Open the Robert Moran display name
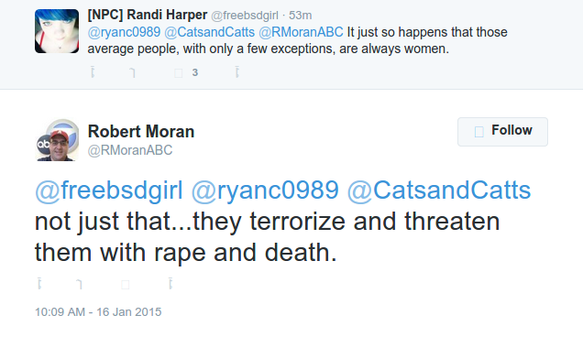The image size is (583, 348). point(141,132)
